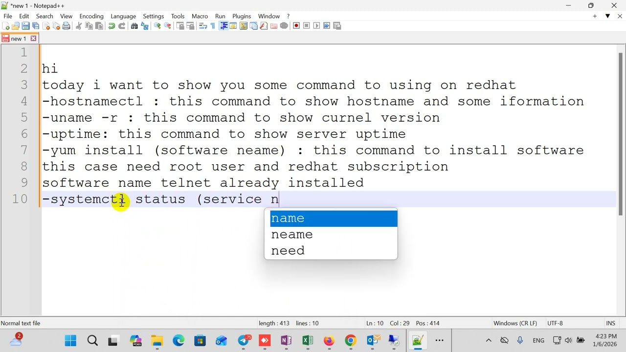Open the File menu
Screen dimensions: 626x352
click(x=8, y=16)
